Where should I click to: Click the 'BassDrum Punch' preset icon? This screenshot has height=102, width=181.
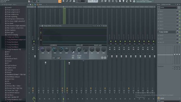coord(6,59)
